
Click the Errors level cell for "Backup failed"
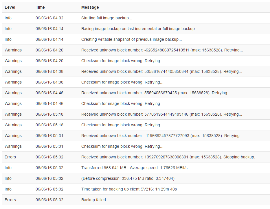[10, 200]
